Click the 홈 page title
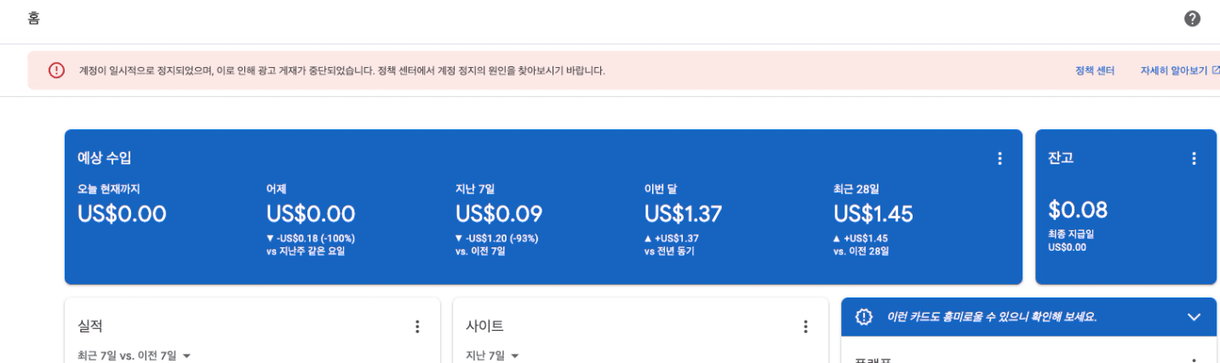Screen dimensions: 1220x363 pos(33,20)
